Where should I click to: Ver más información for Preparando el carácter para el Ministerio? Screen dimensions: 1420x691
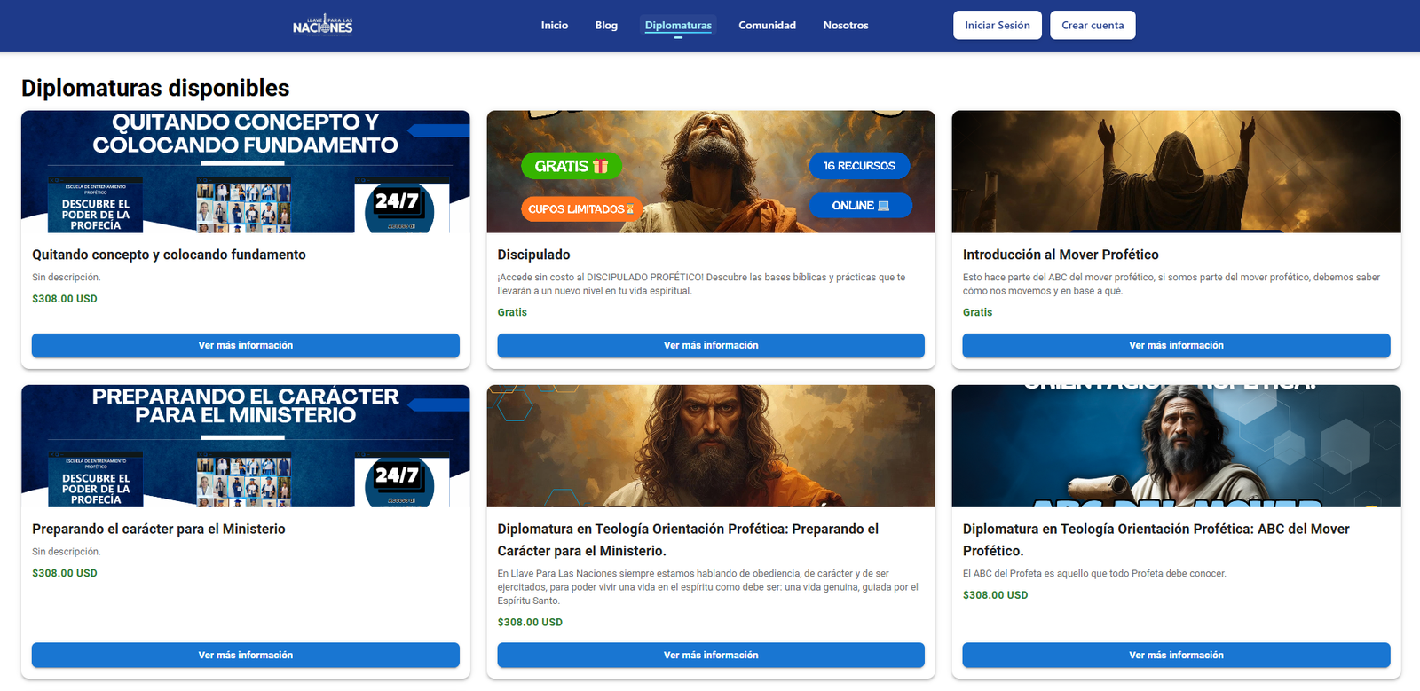(x=246, y=656)
